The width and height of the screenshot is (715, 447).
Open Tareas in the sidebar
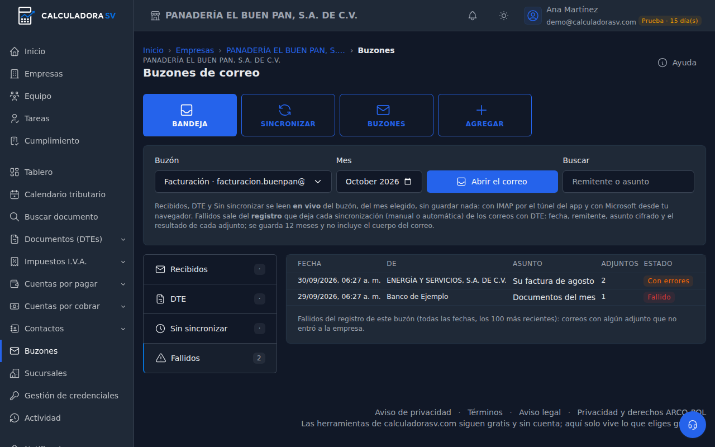[67, 118]
